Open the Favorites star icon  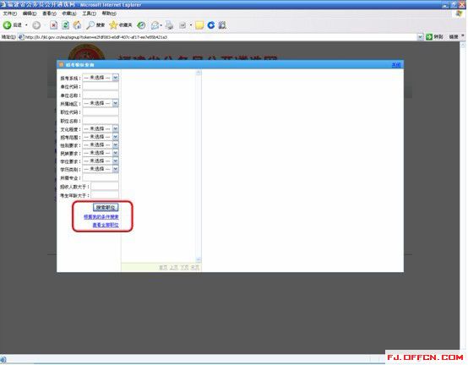[113, 25]
